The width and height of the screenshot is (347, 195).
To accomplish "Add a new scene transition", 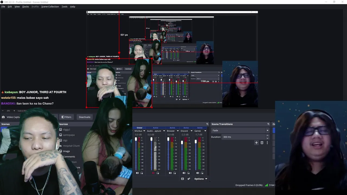I will [x=256, y=143].
